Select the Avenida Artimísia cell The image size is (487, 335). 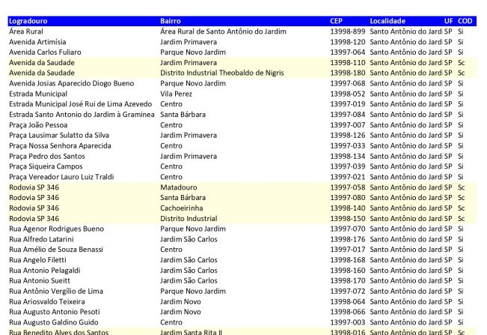[x=38, y=42]
